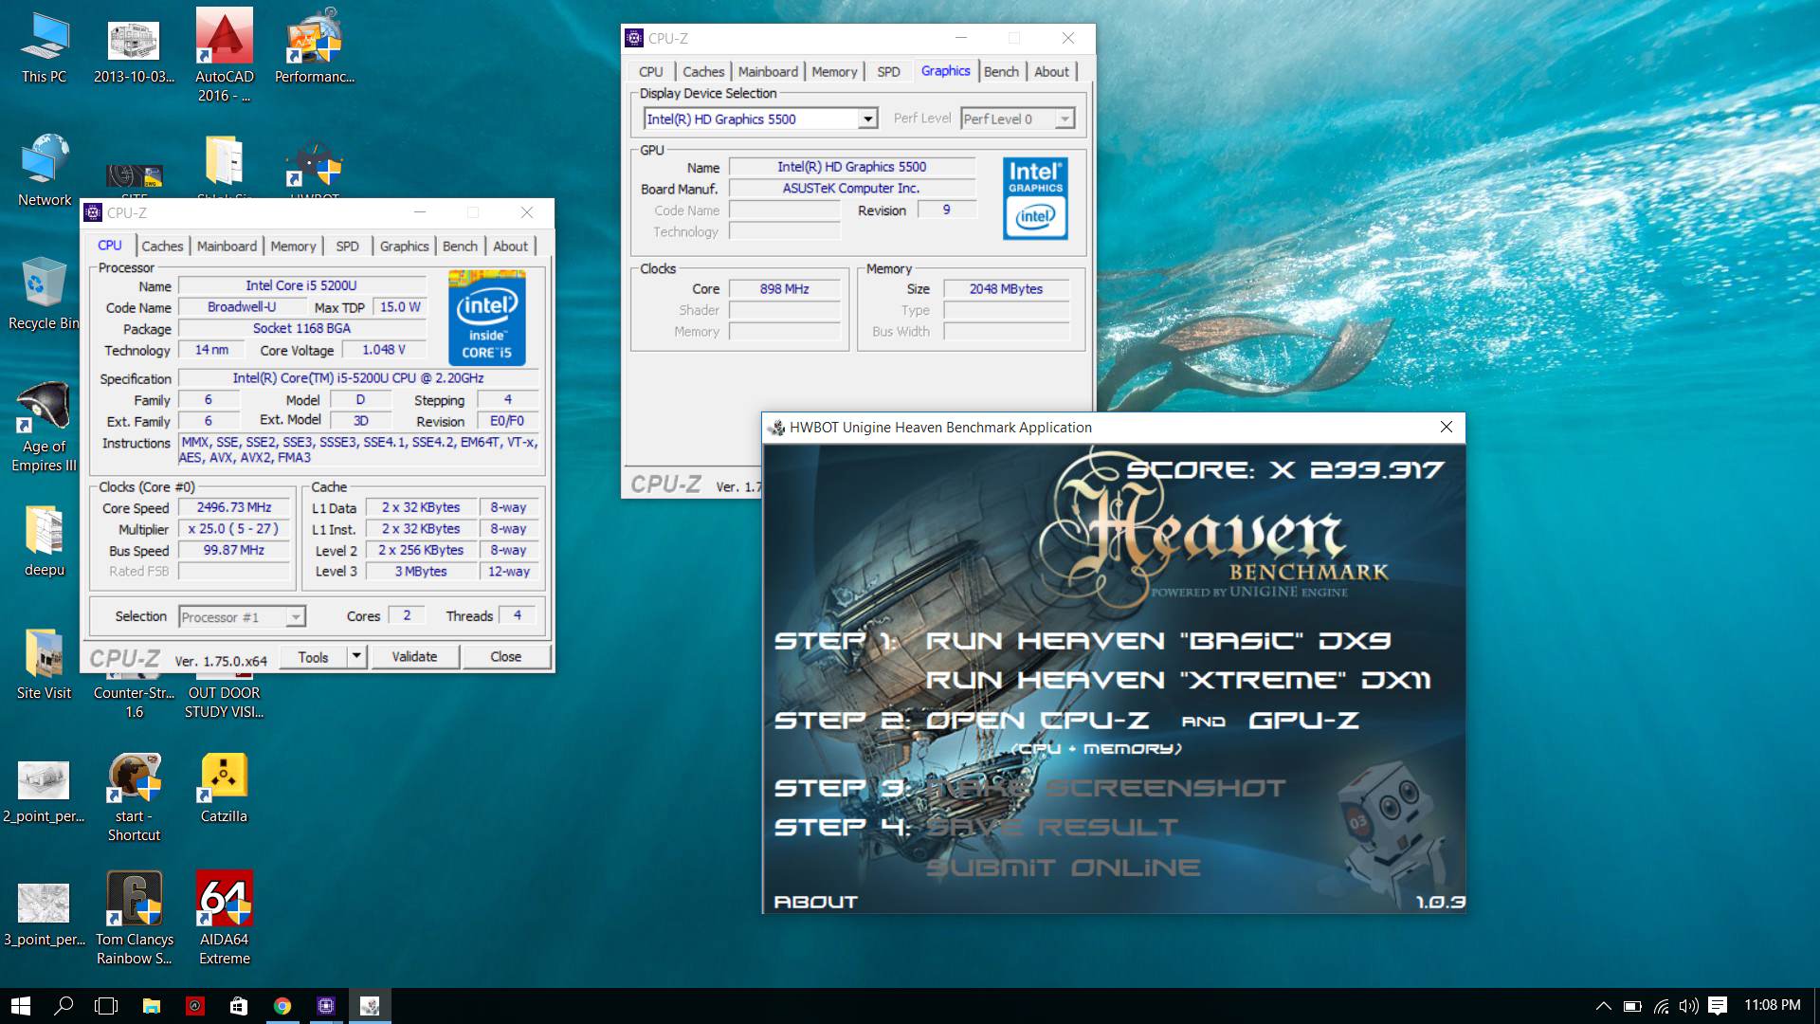Open Action Center notifications icon

click(x=1718, y=1006)
